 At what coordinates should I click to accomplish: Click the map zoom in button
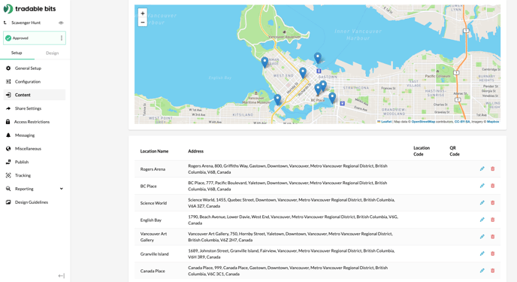coord(143,14)
